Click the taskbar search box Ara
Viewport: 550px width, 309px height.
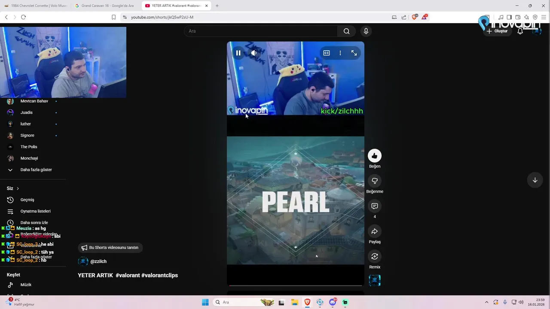click(x=244, y=302)
